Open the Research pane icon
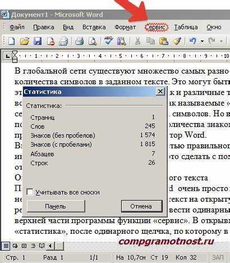This screenshot has width=230, height=263. coord(122,41)
